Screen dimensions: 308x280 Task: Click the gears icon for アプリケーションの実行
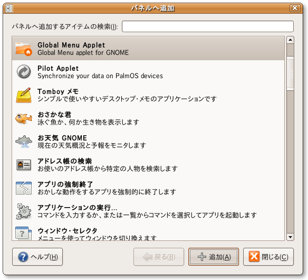(x=24, y=211)
